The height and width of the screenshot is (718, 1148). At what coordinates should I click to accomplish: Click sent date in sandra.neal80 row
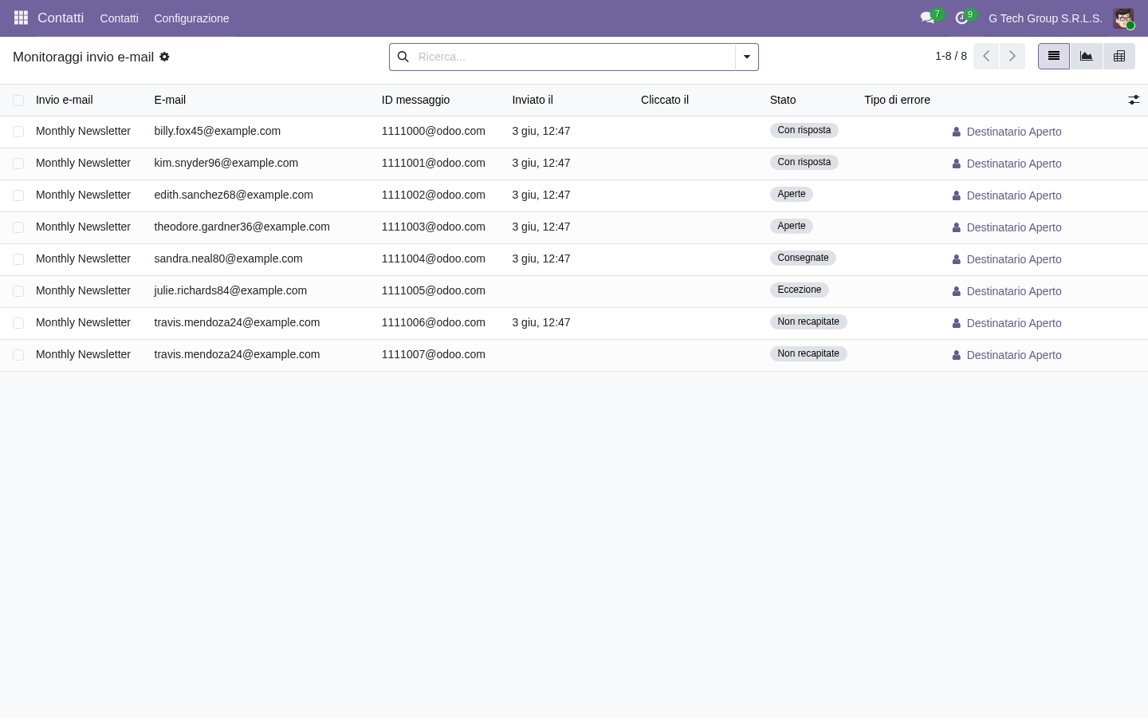[541, 258]
